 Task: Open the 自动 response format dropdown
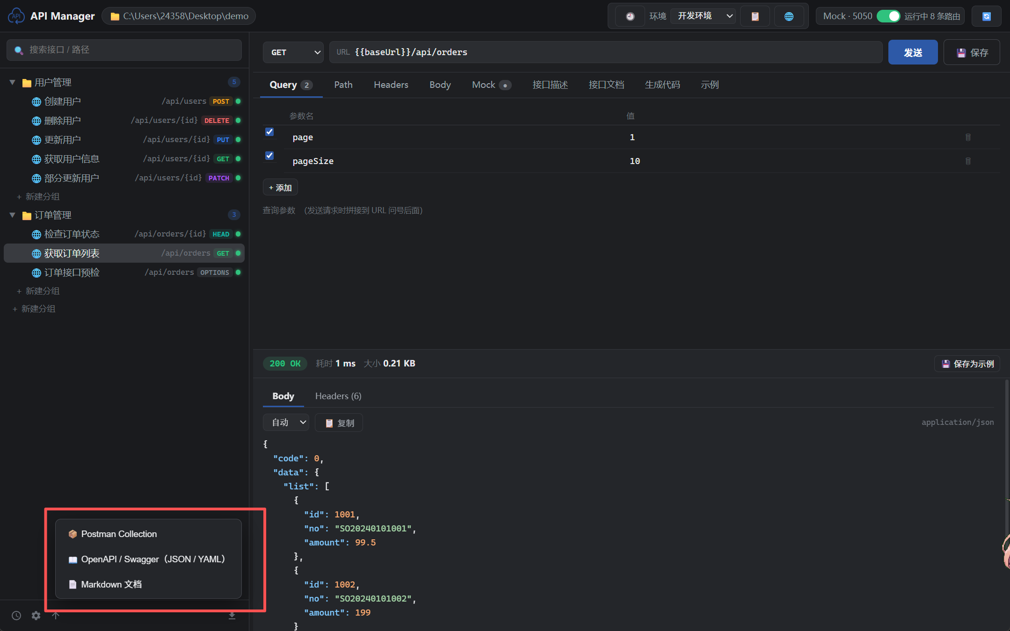pyautogui.click(x=286, y=423)
